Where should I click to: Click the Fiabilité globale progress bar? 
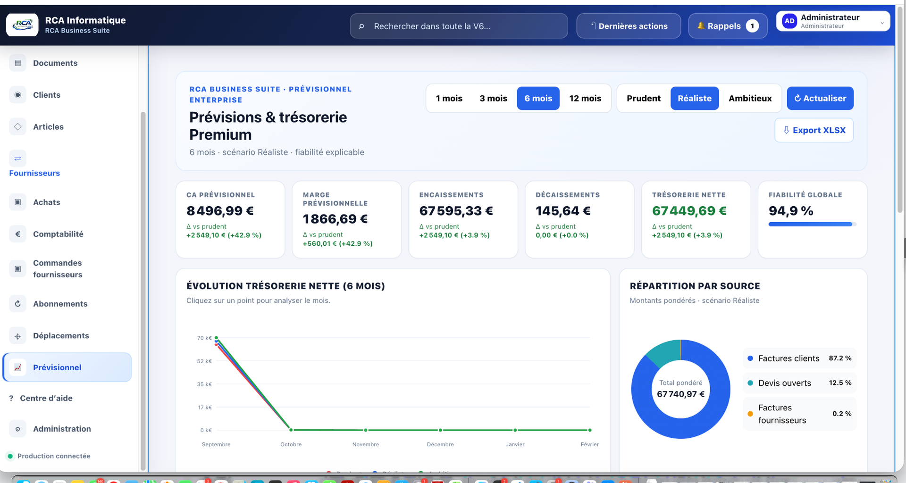pos(812,225)
